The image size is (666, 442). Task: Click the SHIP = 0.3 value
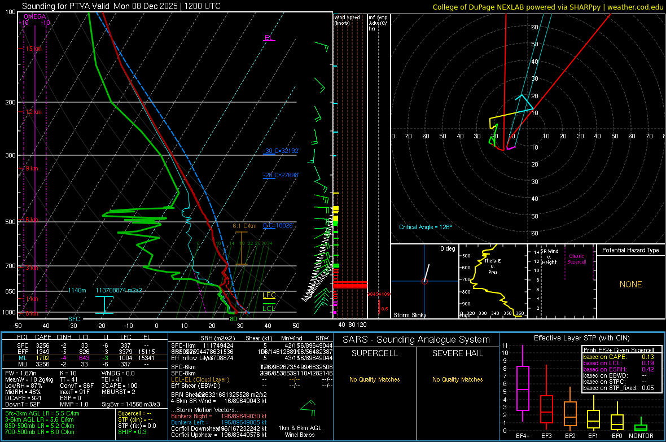(133, 432)
